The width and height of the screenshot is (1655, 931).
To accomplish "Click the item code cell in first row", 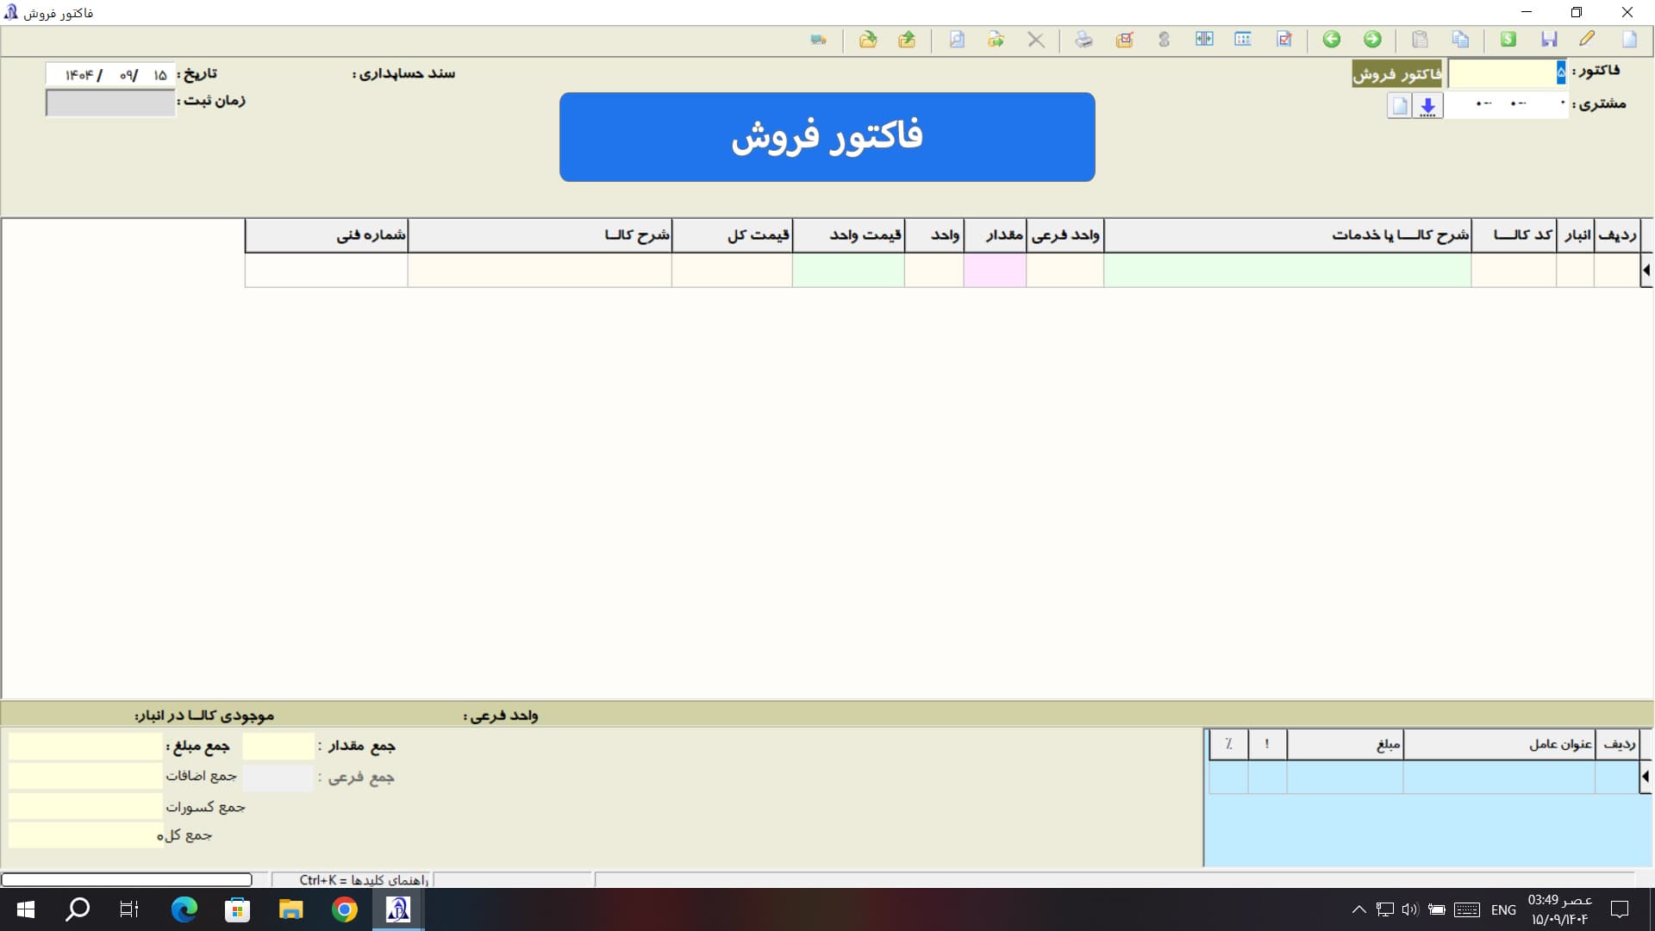I will click(x=1514, y=271).
